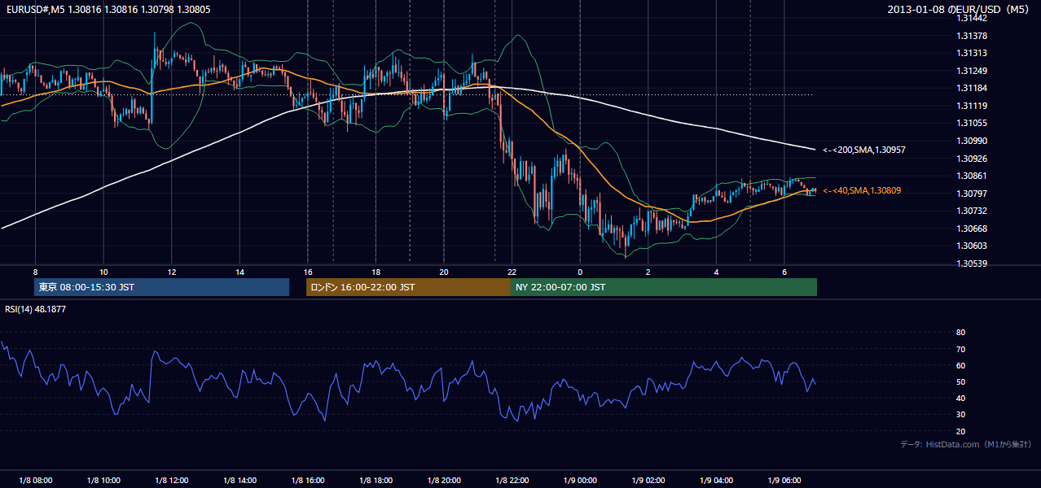Click the 1/8 08:00 time label
This screenshot has width=1041, height=488.
click(35, 481)
